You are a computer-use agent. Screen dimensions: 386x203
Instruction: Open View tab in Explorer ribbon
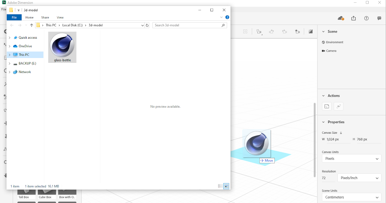pos(60,17)
